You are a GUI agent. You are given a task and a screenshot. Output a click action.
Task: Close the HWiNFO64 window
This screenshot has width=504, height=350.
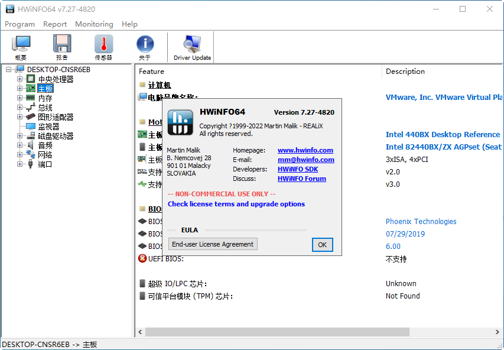pyautogui.click(x=490, y=9)
